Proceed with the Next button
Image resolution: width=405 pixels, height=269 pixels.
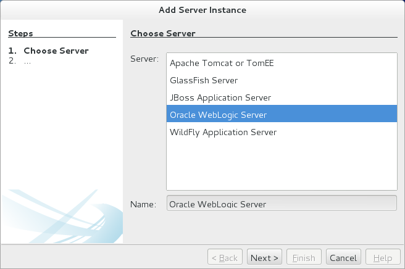(x=264, y=258)
